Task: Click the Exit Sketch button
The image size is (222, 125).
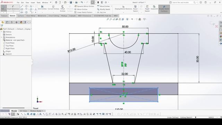Action: 3,8
